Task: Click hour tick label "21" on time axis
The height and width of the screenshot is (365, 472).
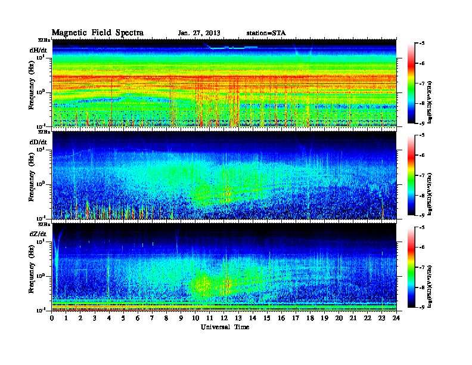Action: pos(353,318)
